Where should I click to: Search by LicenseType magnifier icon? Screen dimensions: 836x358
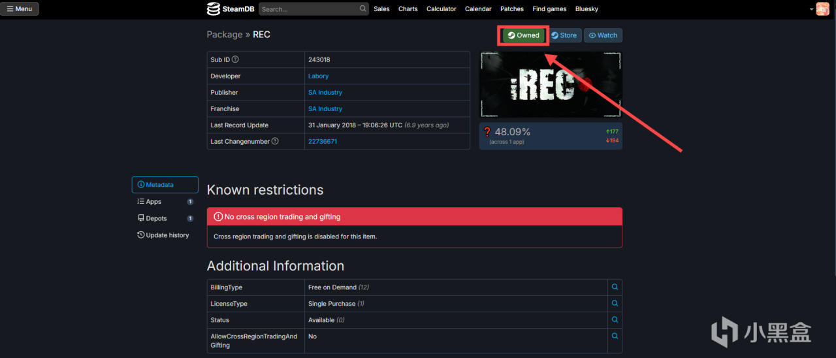point(615,304)
